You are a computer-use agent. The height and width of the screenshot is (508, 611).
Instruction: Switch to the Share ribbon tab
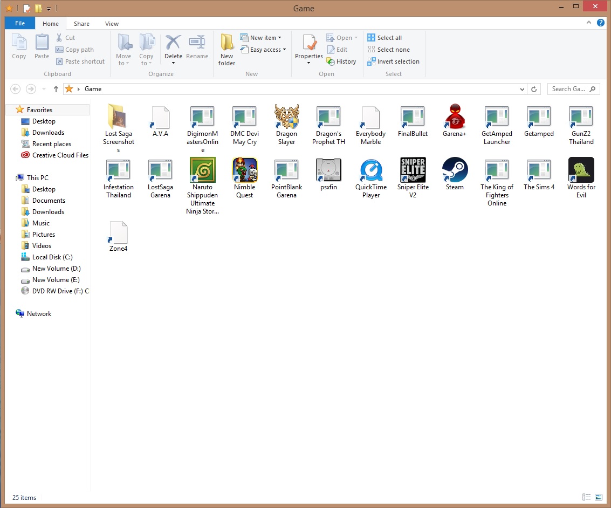[82, 24]
